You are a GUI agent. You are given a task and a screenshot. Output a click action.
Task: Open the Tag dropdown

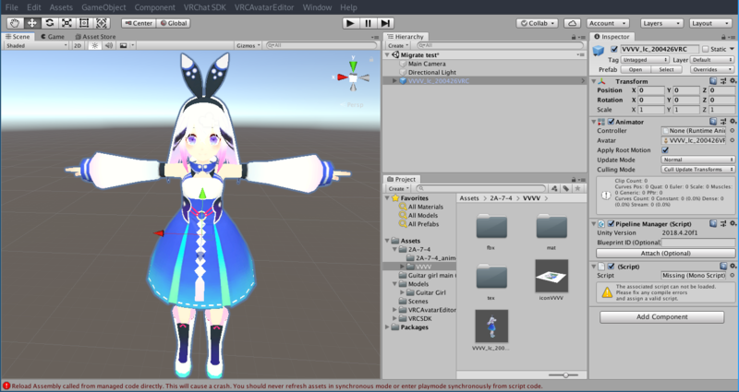point(645,60)
